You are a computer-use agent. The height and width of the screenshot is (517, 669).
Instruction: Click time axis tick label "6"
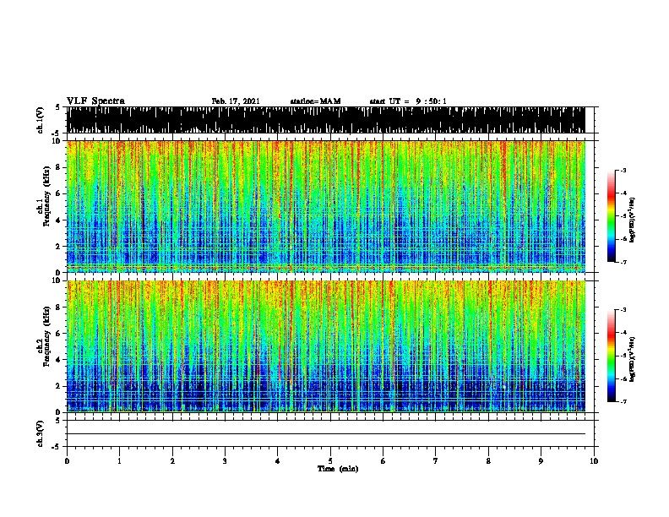click(x=383, y=461)
